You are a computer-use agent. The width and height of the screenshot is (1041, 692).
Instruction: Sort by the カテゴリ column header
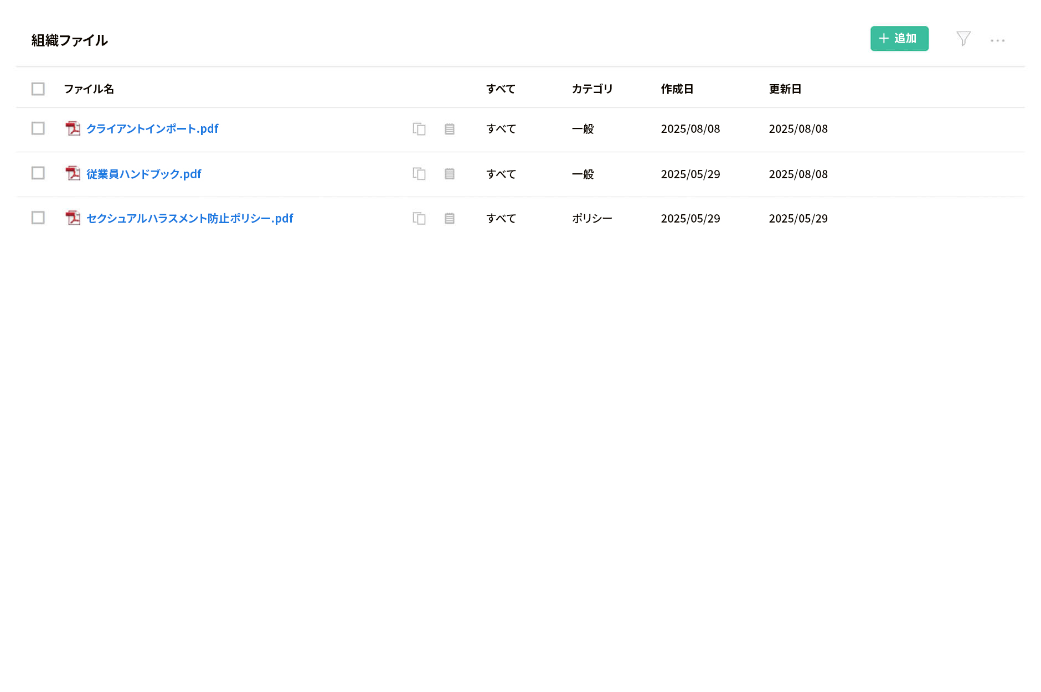[x=592, y=89]
